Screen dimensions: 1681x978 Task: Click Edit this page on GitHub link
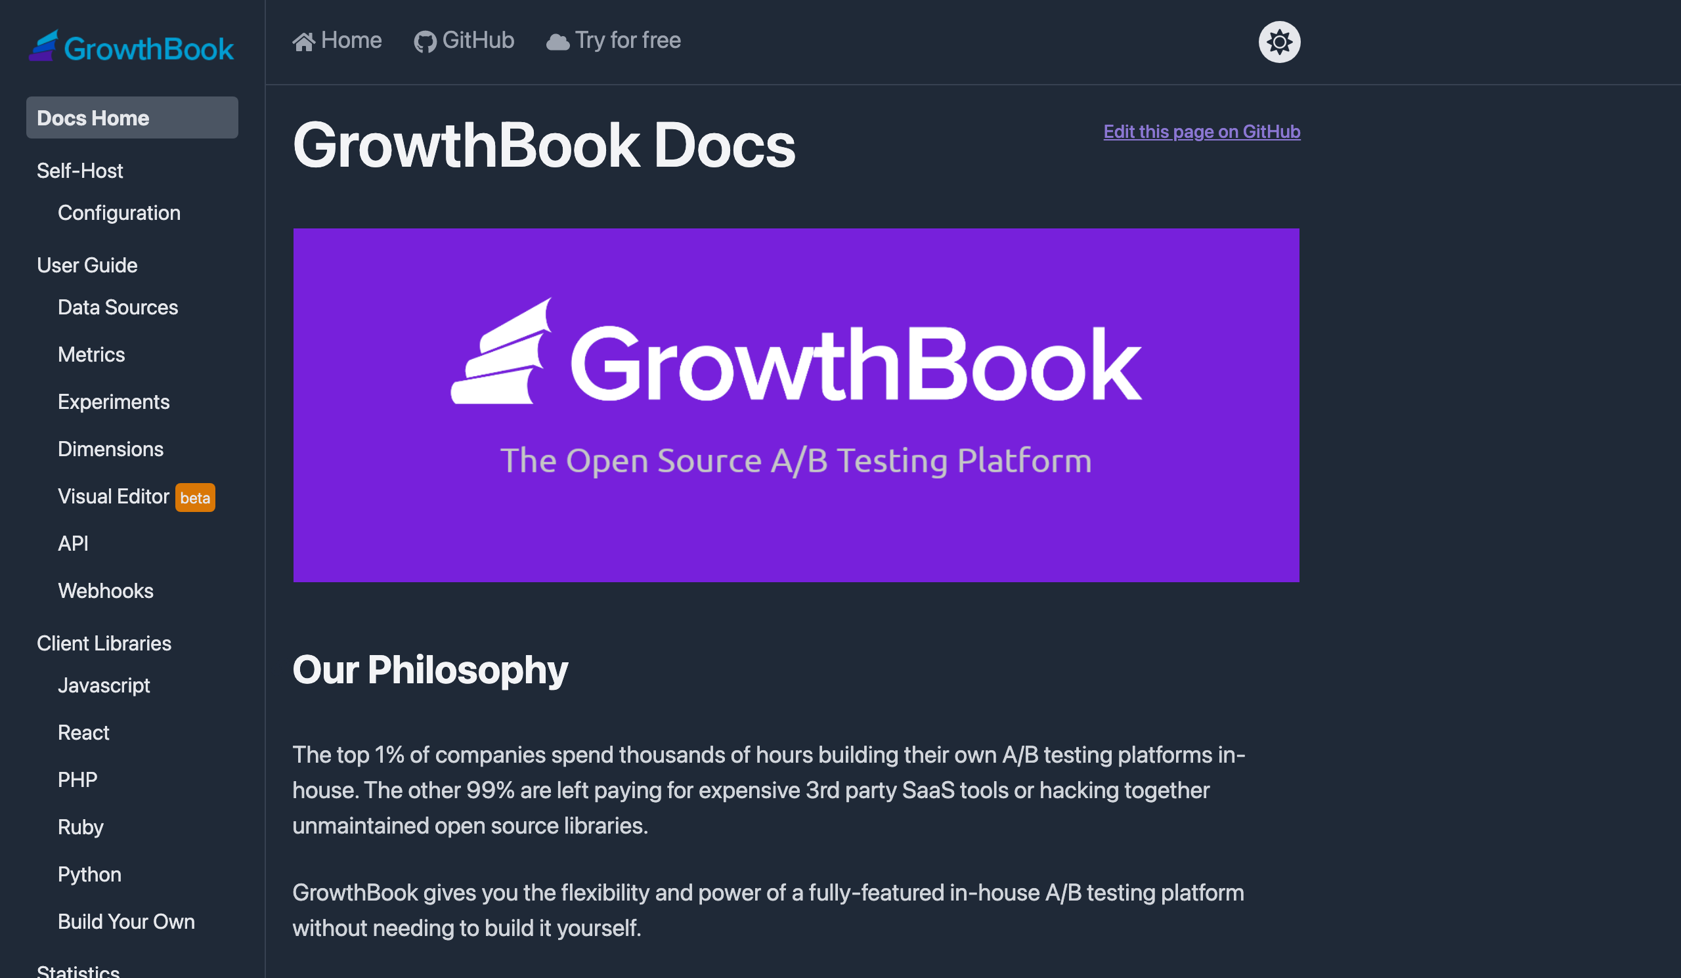(1202, 131)
